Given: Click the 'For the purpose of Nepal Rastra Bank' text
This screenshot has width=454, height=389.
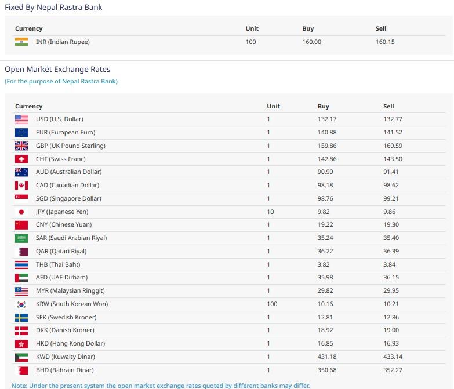Looking at the screenshot, I should pyautogui.click(x=61, y=81).
